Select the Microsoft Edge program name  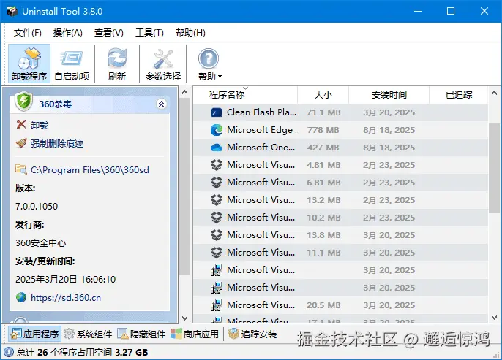pyautogui.click(x=260, y=130)
